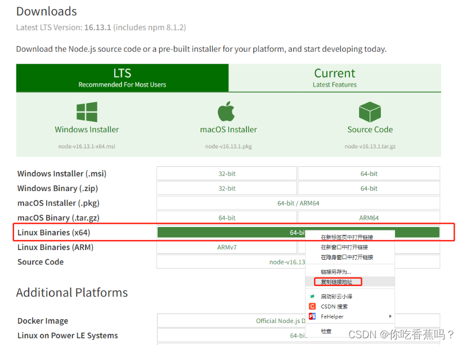462x345 pixels.
Task: Click the Source Code cube icon
Action: tap(370, 110)
